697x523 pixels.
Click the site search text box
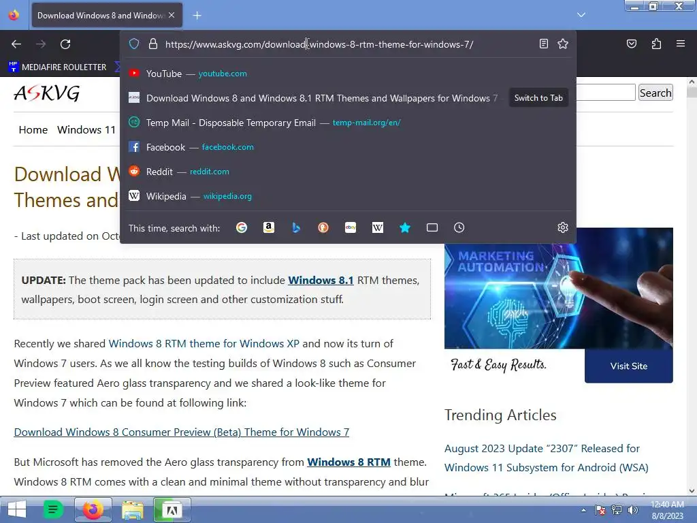click(x=606, y=93)
